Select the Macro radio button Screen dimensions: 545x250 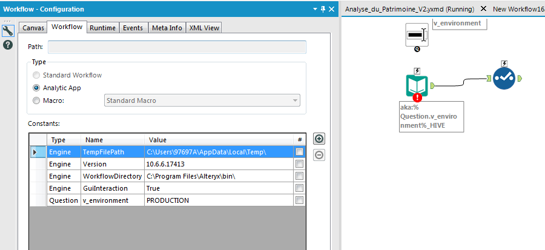(x=36, y=100)
